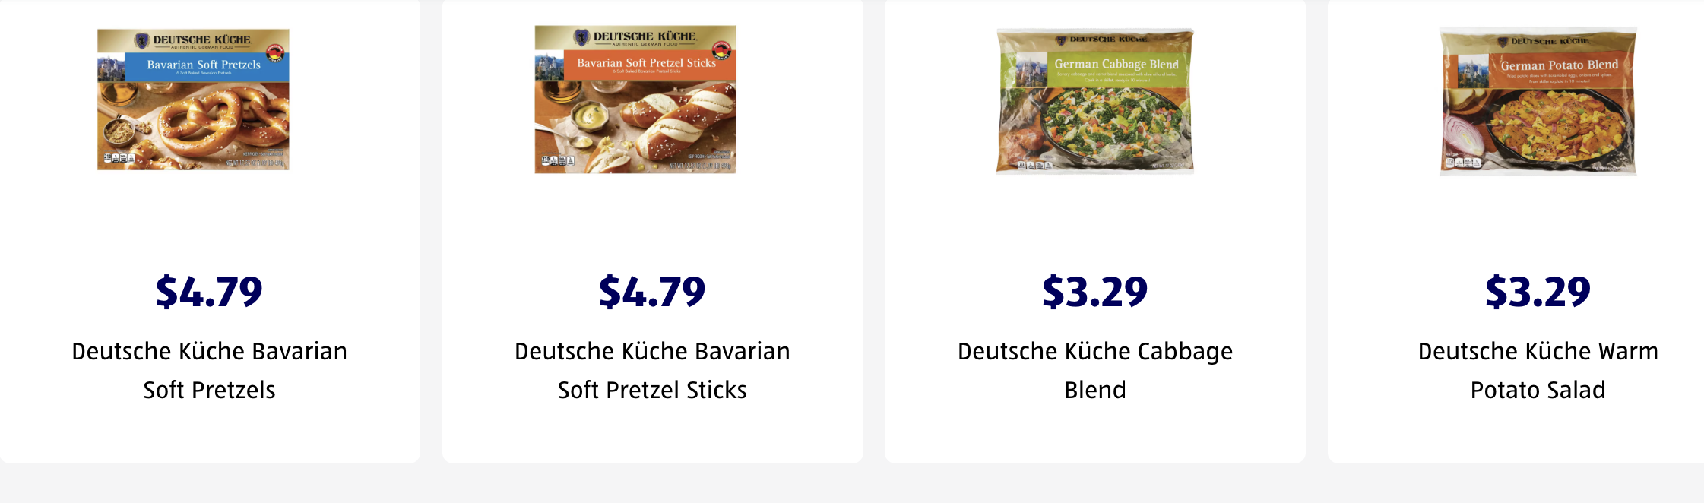Viewport: 1704px width, 503px height.
Task: Click the blue Bavarian Soft Pretzels package banner
Action: tap(203, 65)
